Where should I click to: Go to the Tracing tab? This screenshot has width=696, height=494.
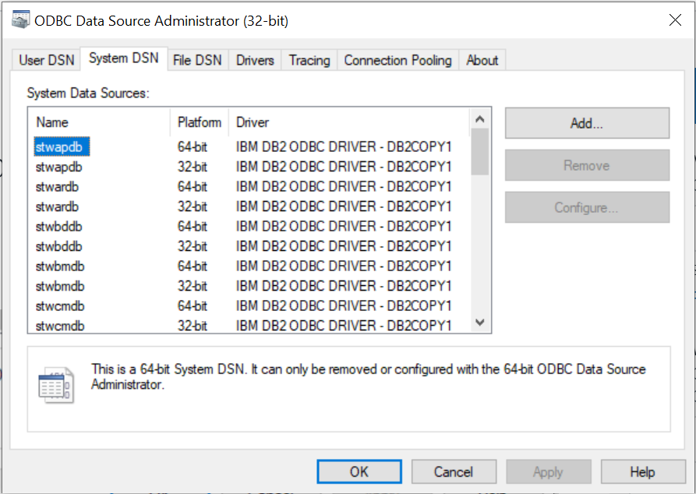309,60
